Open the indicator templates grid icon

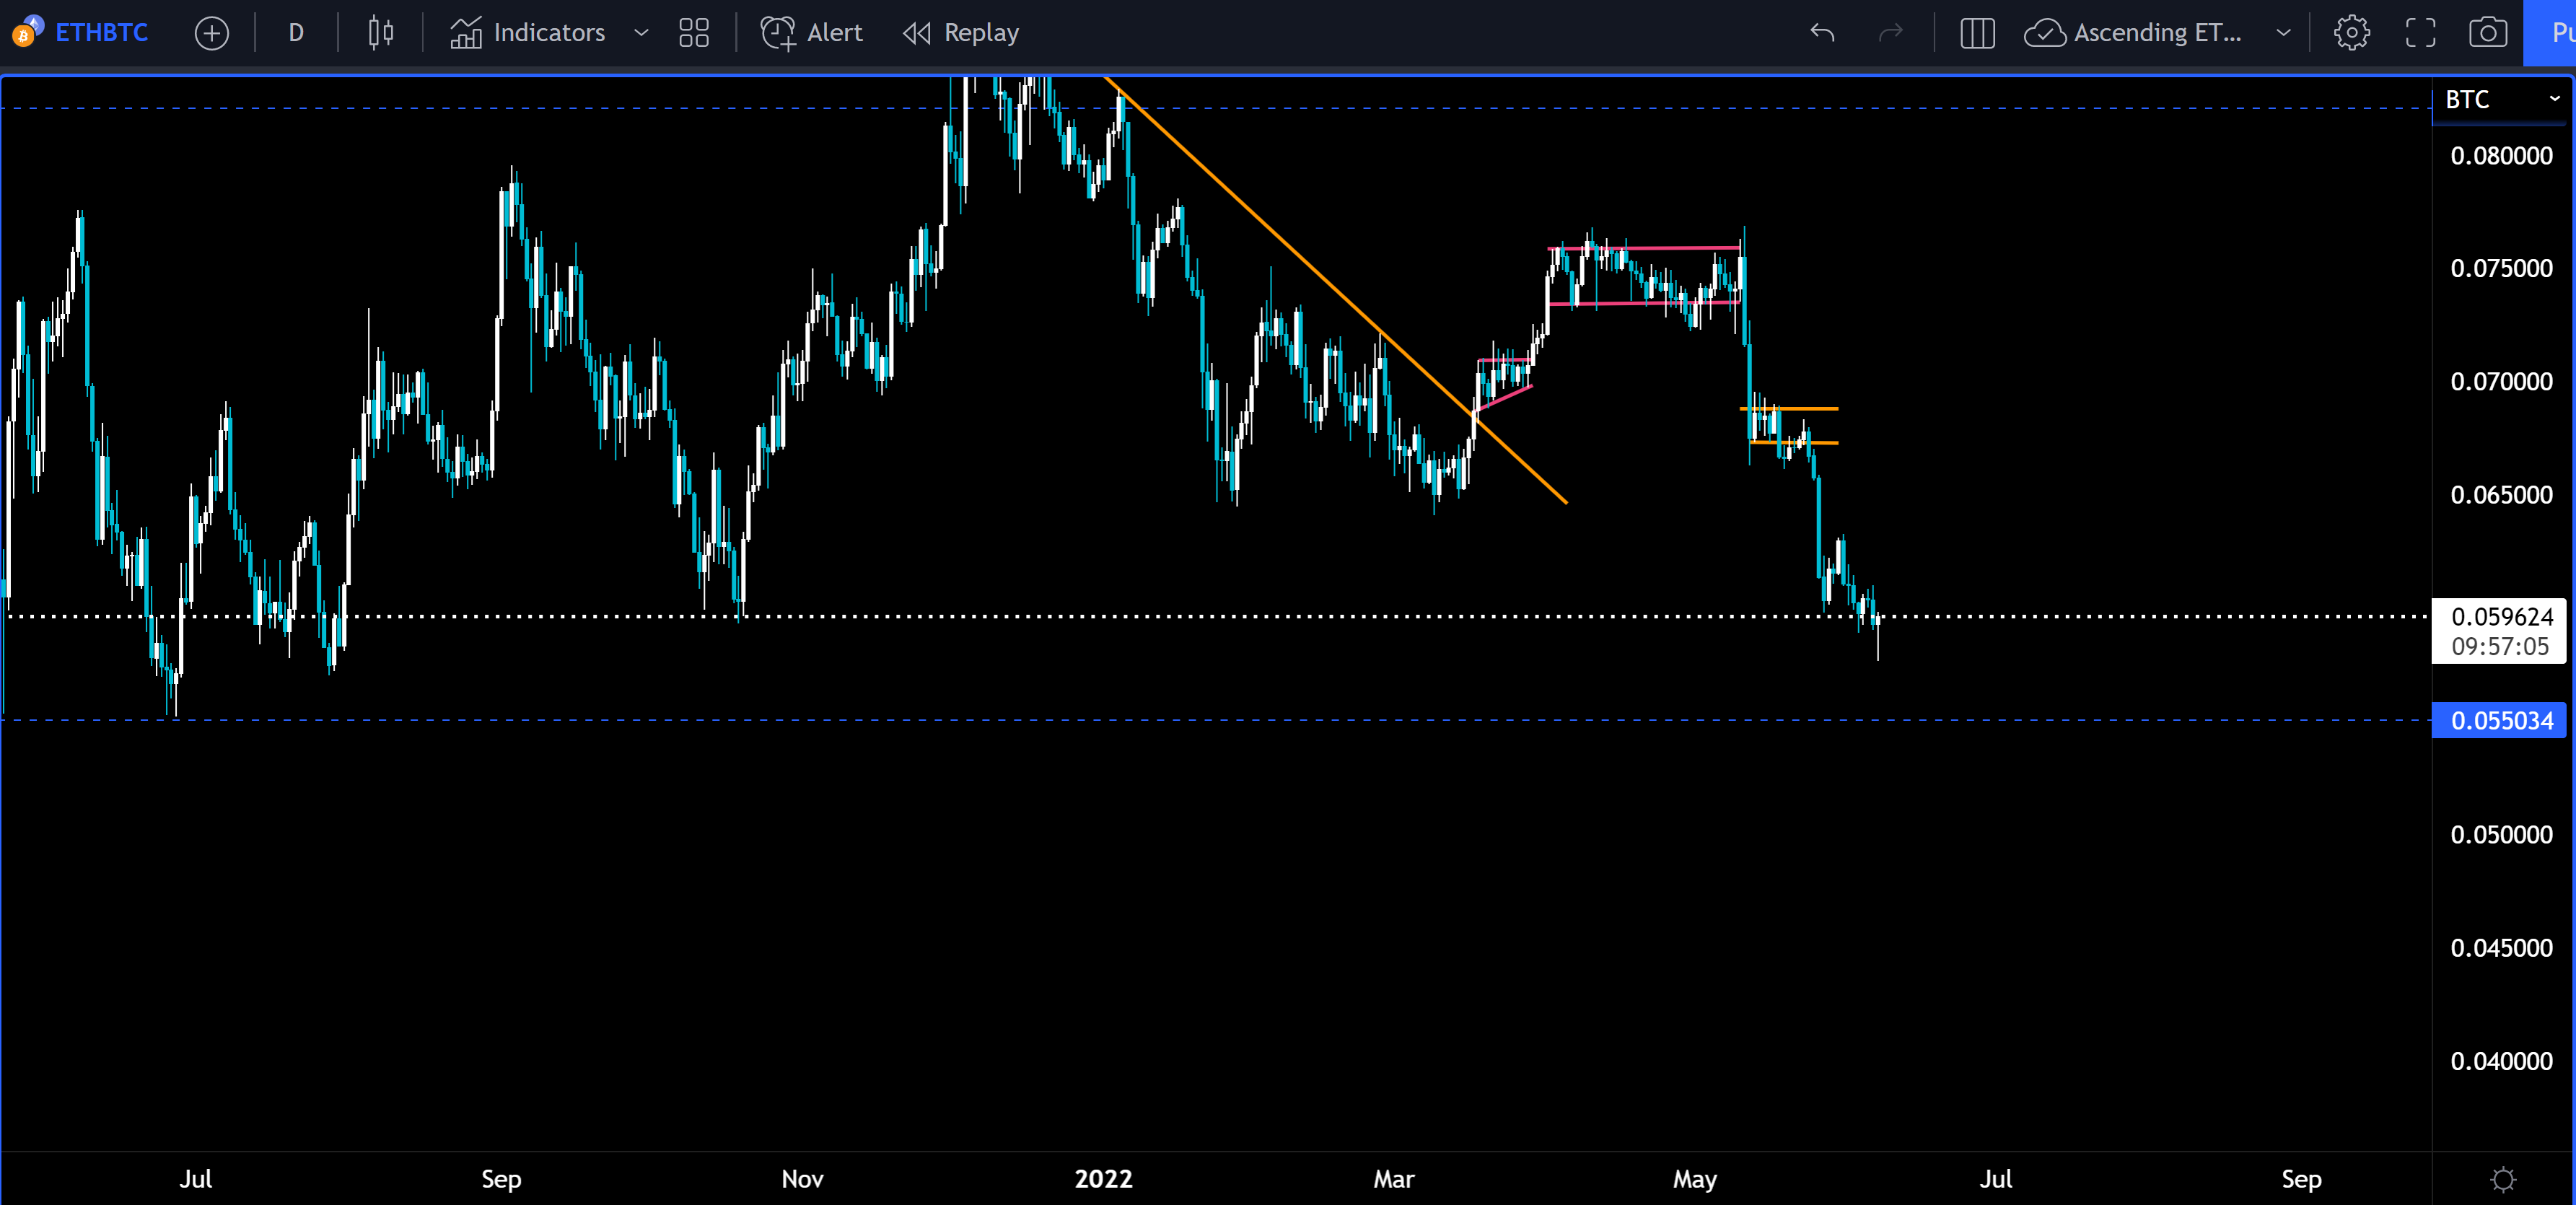click(x=693, y=33)
